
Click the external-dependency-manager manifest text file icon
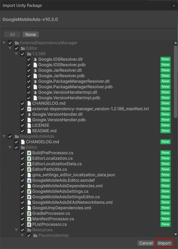(29, 109)
